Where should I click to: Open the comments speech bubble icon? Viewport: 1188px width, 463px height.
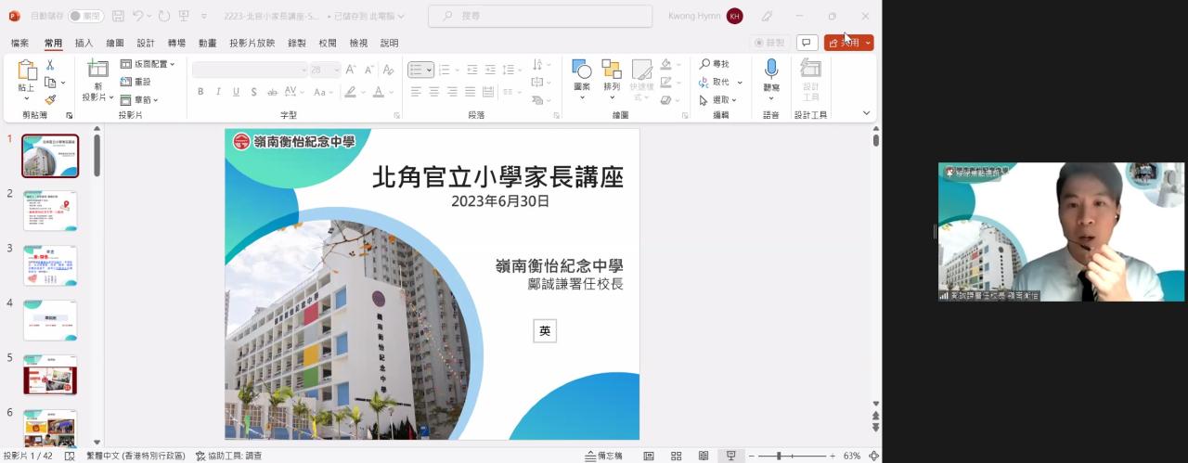807,43
